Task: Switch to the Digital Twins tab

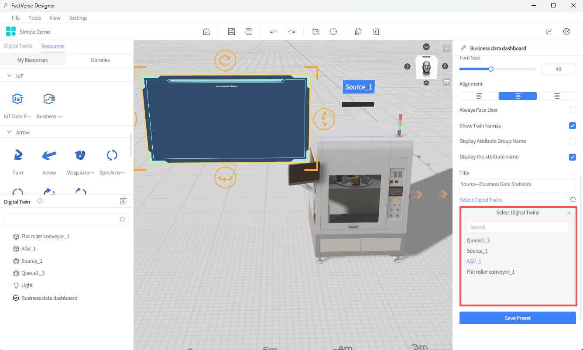Action: click(x=18, y=46)
